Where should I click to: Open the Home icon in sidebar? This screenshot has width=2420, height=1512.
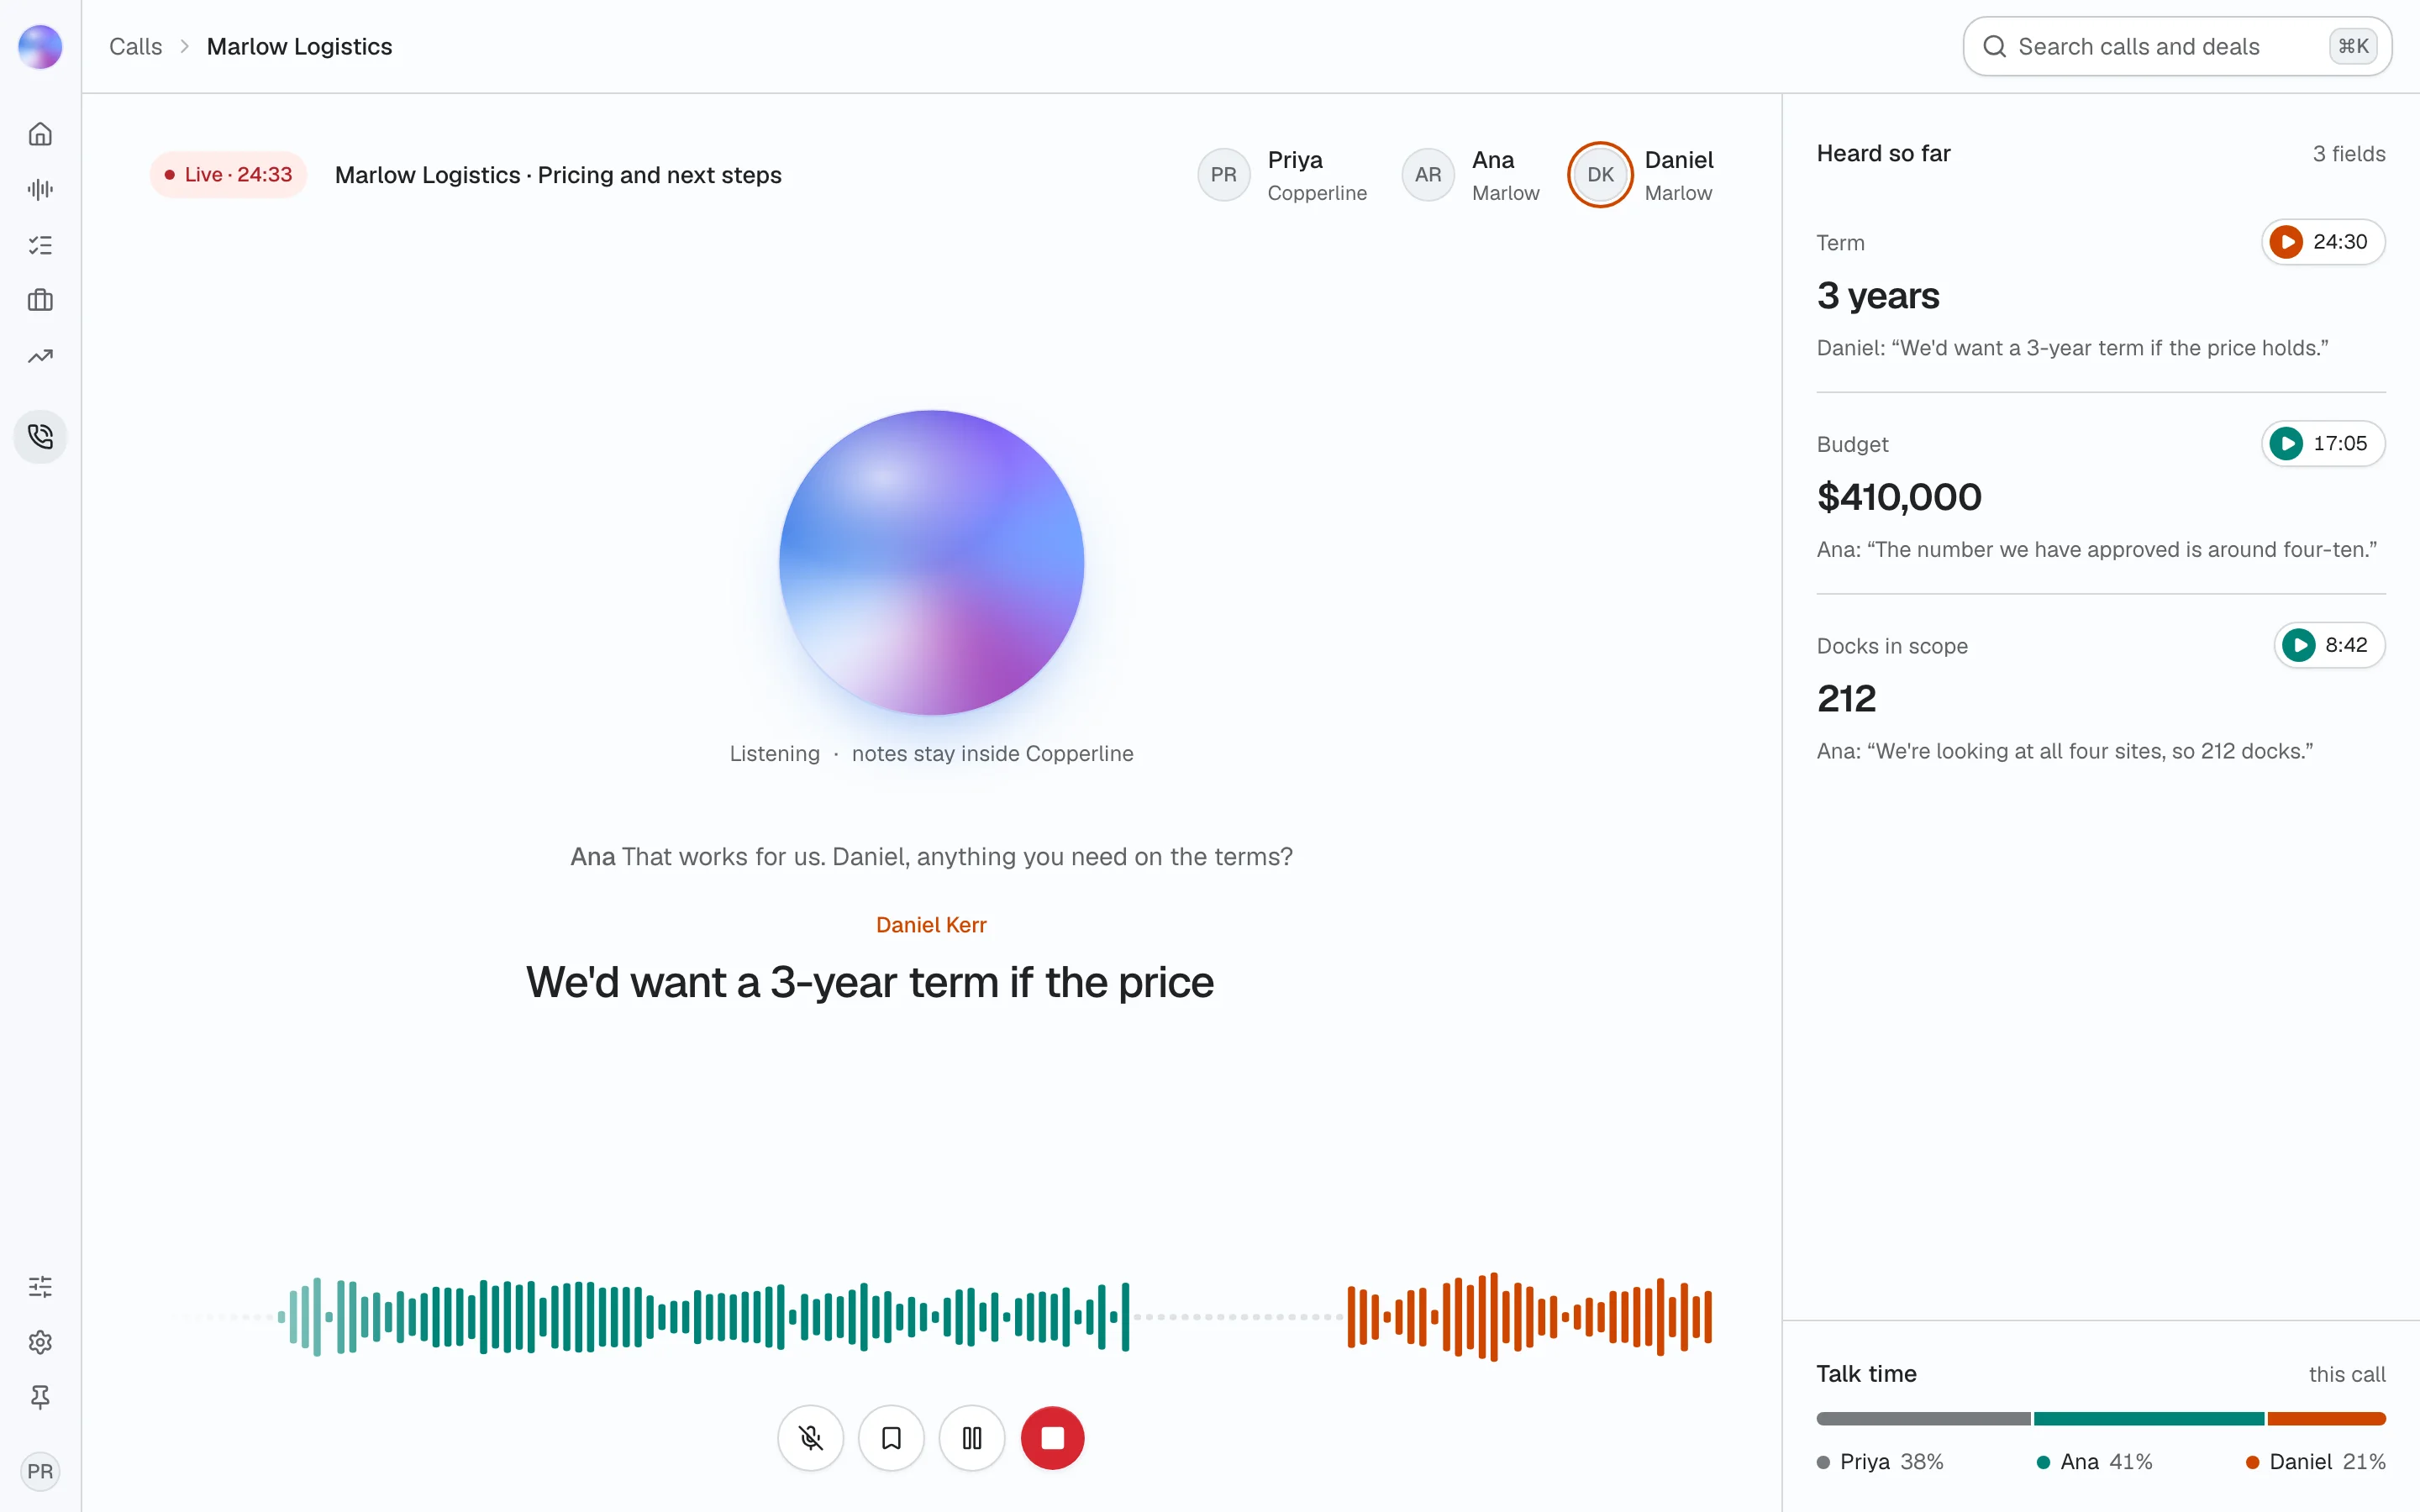[40, 134]
